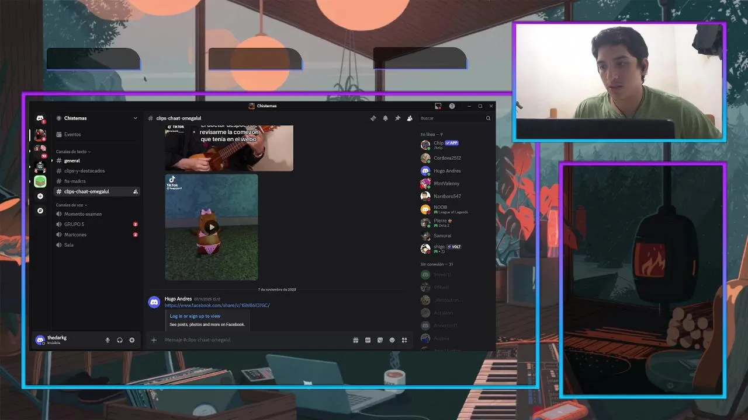Open the ukulele TikTok video thumbnail
This screenshot has height=420, width=748.
click(229, 148)
